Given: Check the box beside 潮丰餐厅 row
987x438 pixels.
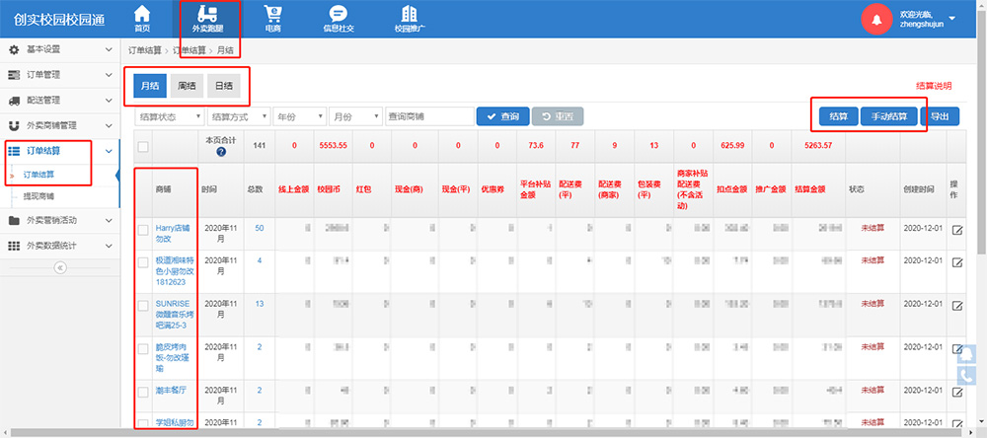Looking at the screenshot, I should [143, 392].
